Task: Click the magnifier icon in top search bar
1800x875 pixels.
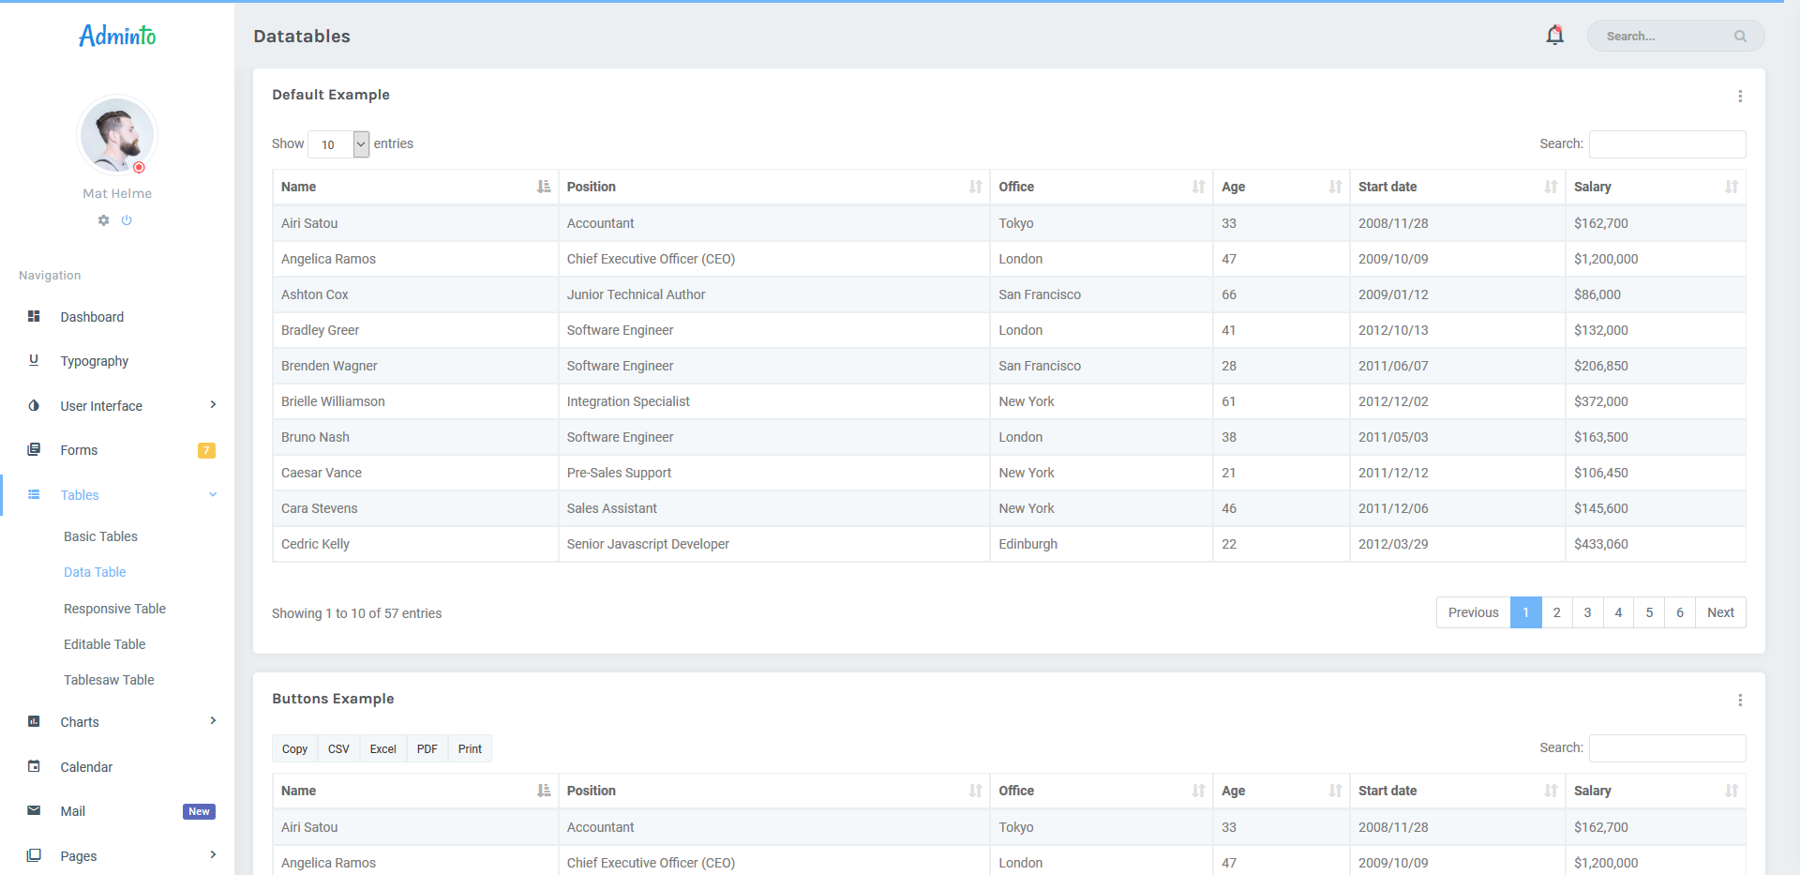Action: point(1741,36)
